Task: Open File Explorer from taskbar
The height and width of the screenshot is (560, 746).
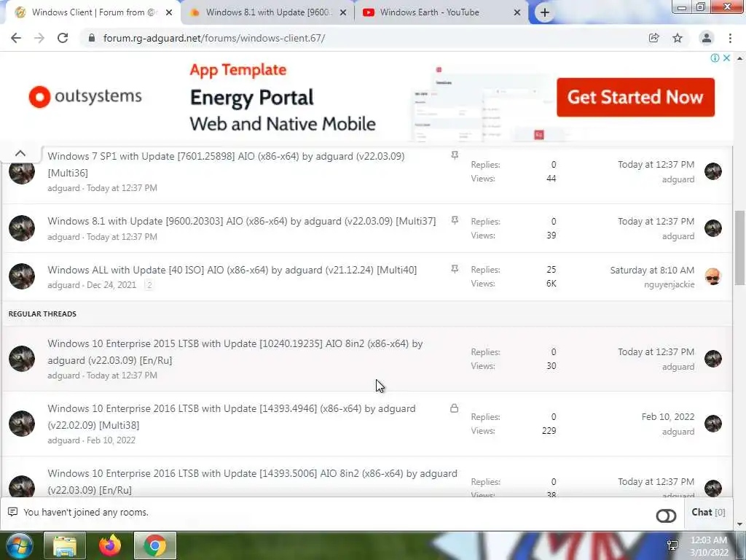Action: coord(65,545)
